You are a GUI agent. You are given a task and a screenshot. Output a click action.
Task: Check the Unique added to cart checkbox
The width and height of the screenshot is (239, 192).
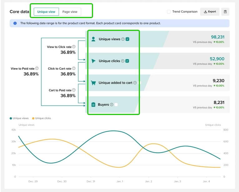(x=140, y=83)
